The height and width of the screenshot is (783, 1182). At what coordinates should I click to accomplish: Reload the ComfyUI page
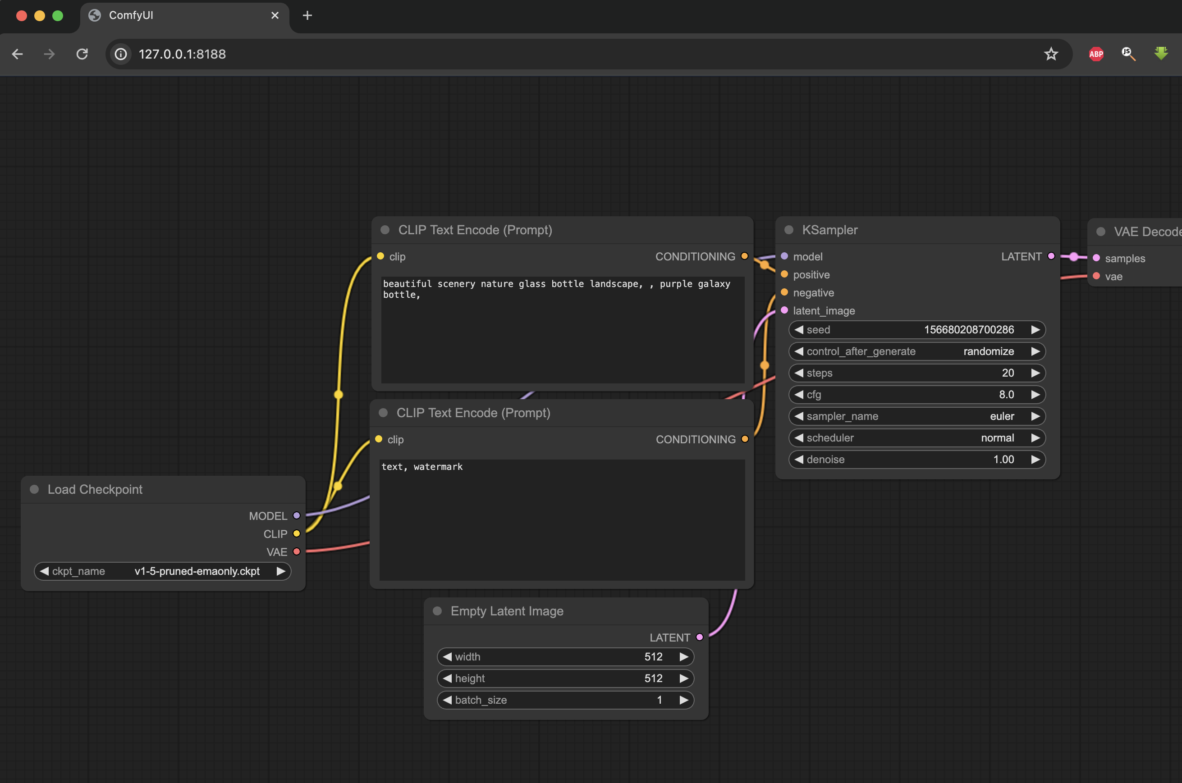coord(82,54)
